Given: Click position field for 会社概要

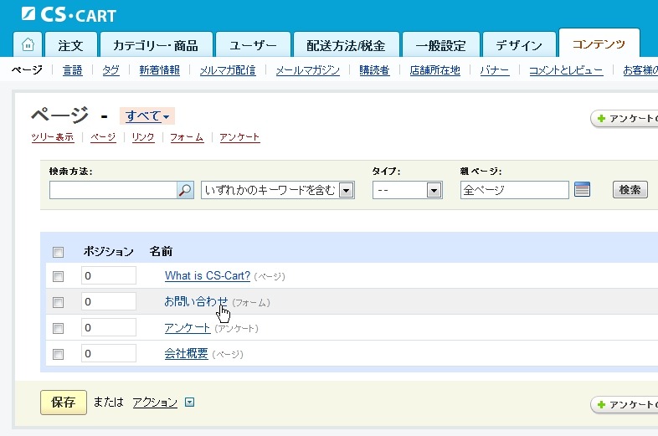Looking at the screenshot, I should pyautogui.click(x=109, y=354).
